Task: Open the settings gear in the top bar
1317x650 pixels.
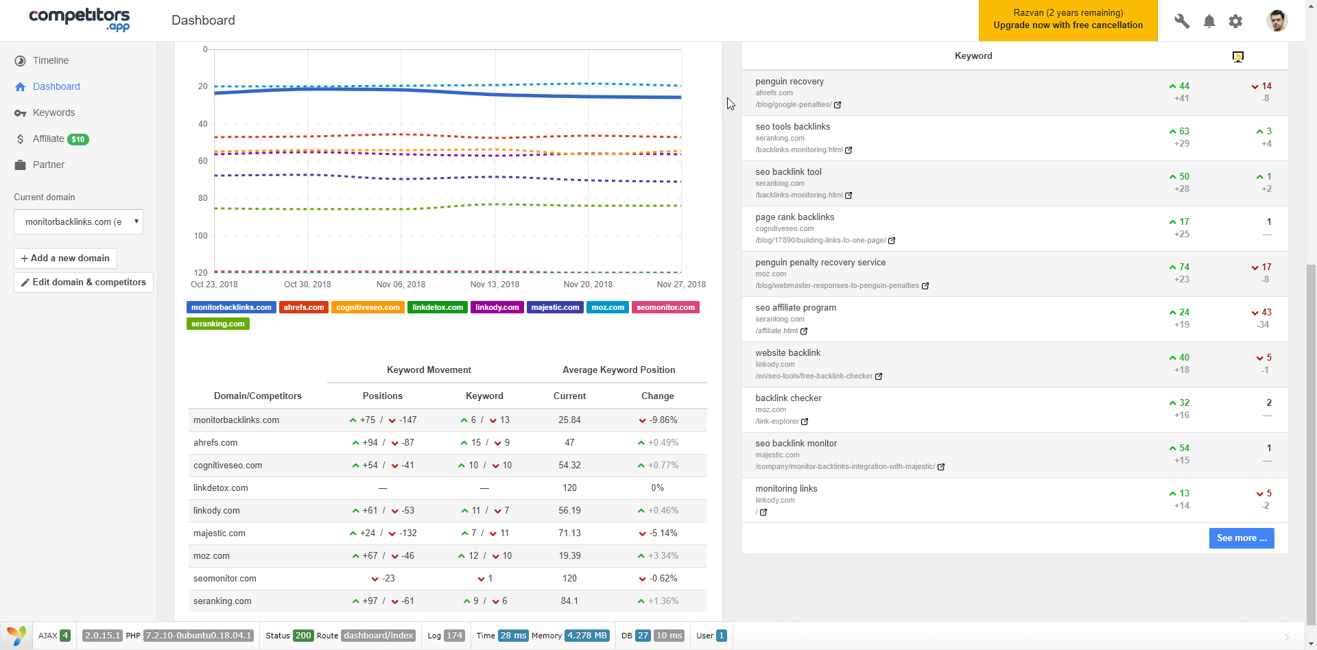Action: (x=1236, y=21)
